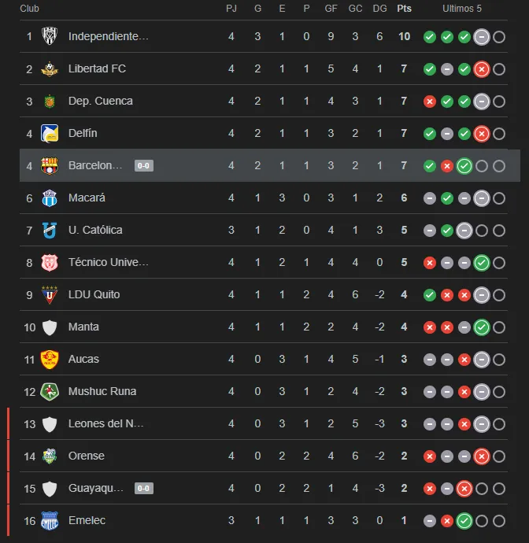Open the Técnico Universitario team link
The image size is (529, 543).
109,262
